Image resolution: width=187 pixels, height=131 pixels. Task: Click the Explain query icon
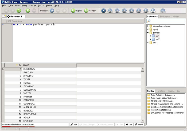(73, 11)
